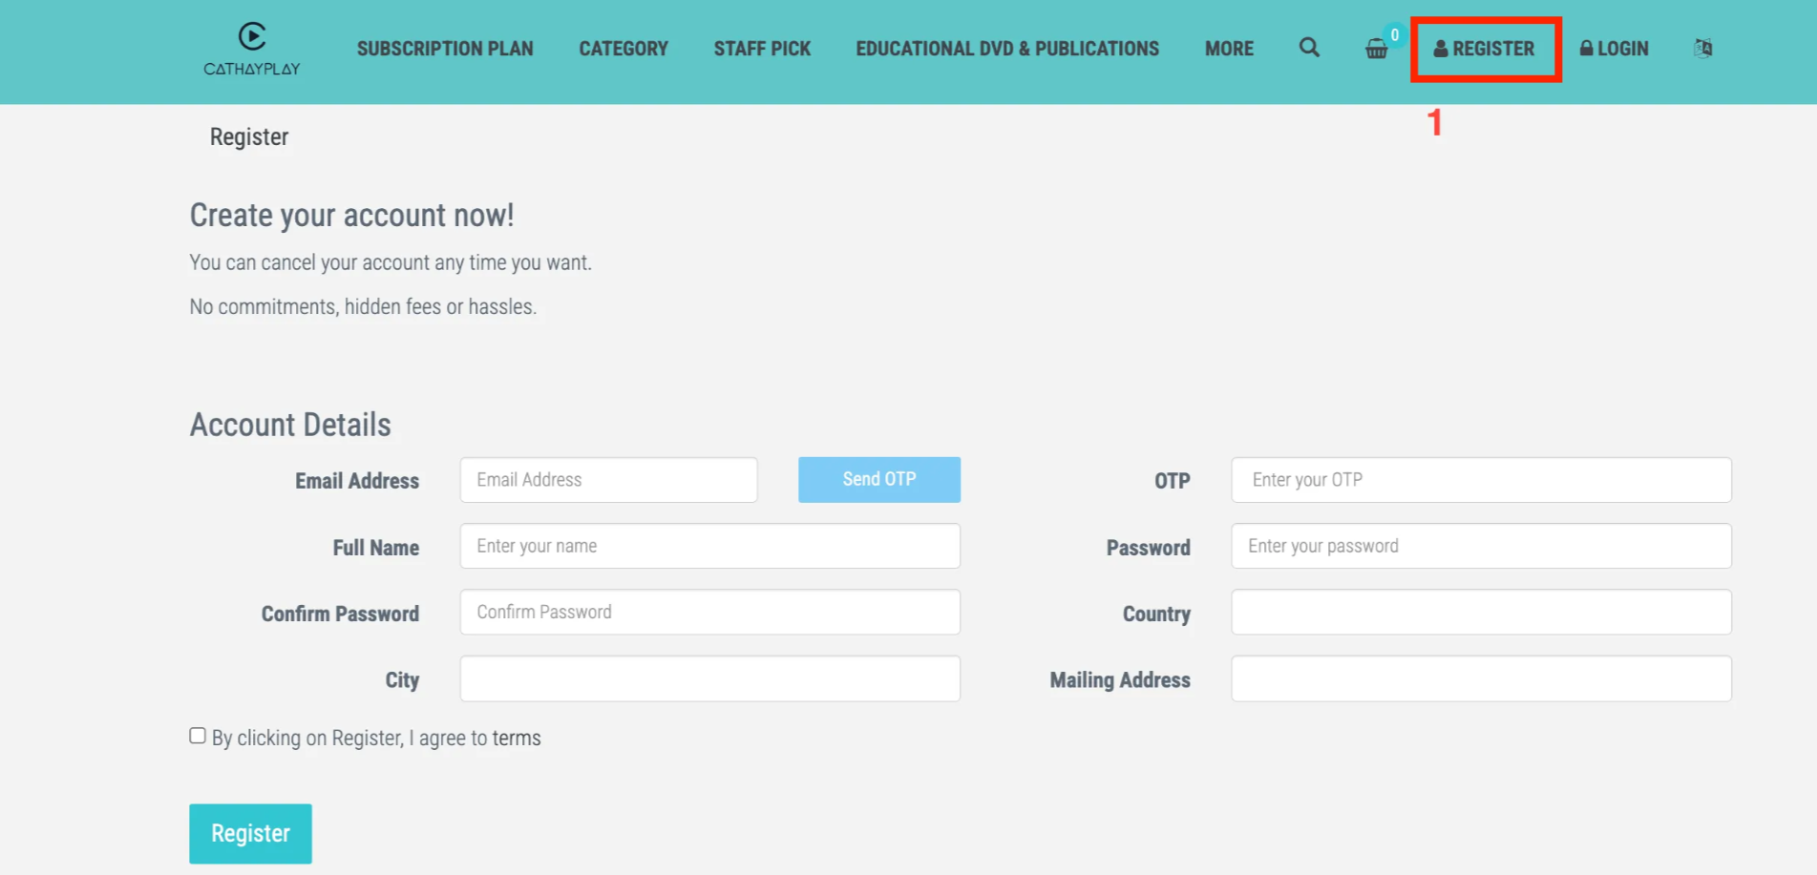The height and width of the screenshot is (875, 1817).
Task: Click the shopping basket icon
Action: 1375,51
